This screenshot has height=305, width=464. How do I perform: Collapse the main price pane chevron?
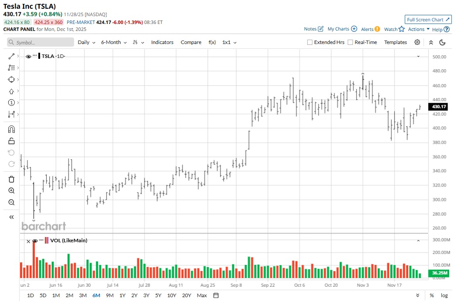(x=418, y=56)
